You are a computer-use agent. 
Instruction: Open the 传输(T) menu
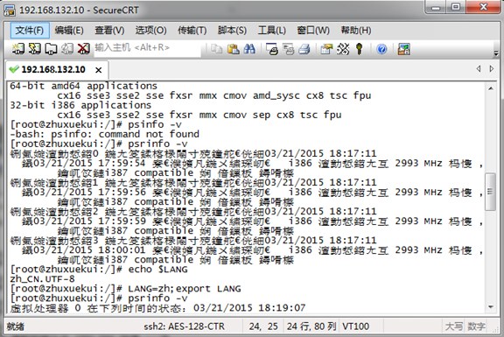[x=192, y=31]
